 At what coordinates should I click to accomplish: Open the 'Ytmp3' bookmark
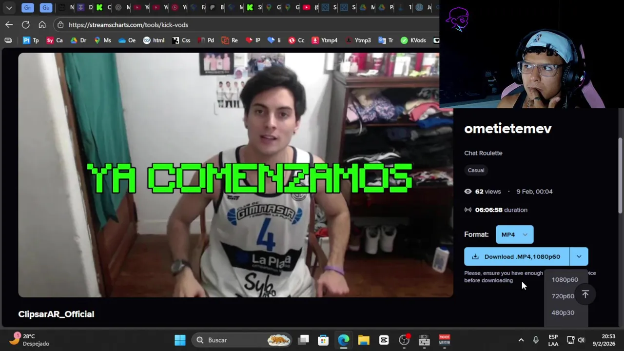pyautogui.click(x=358, y=40)
